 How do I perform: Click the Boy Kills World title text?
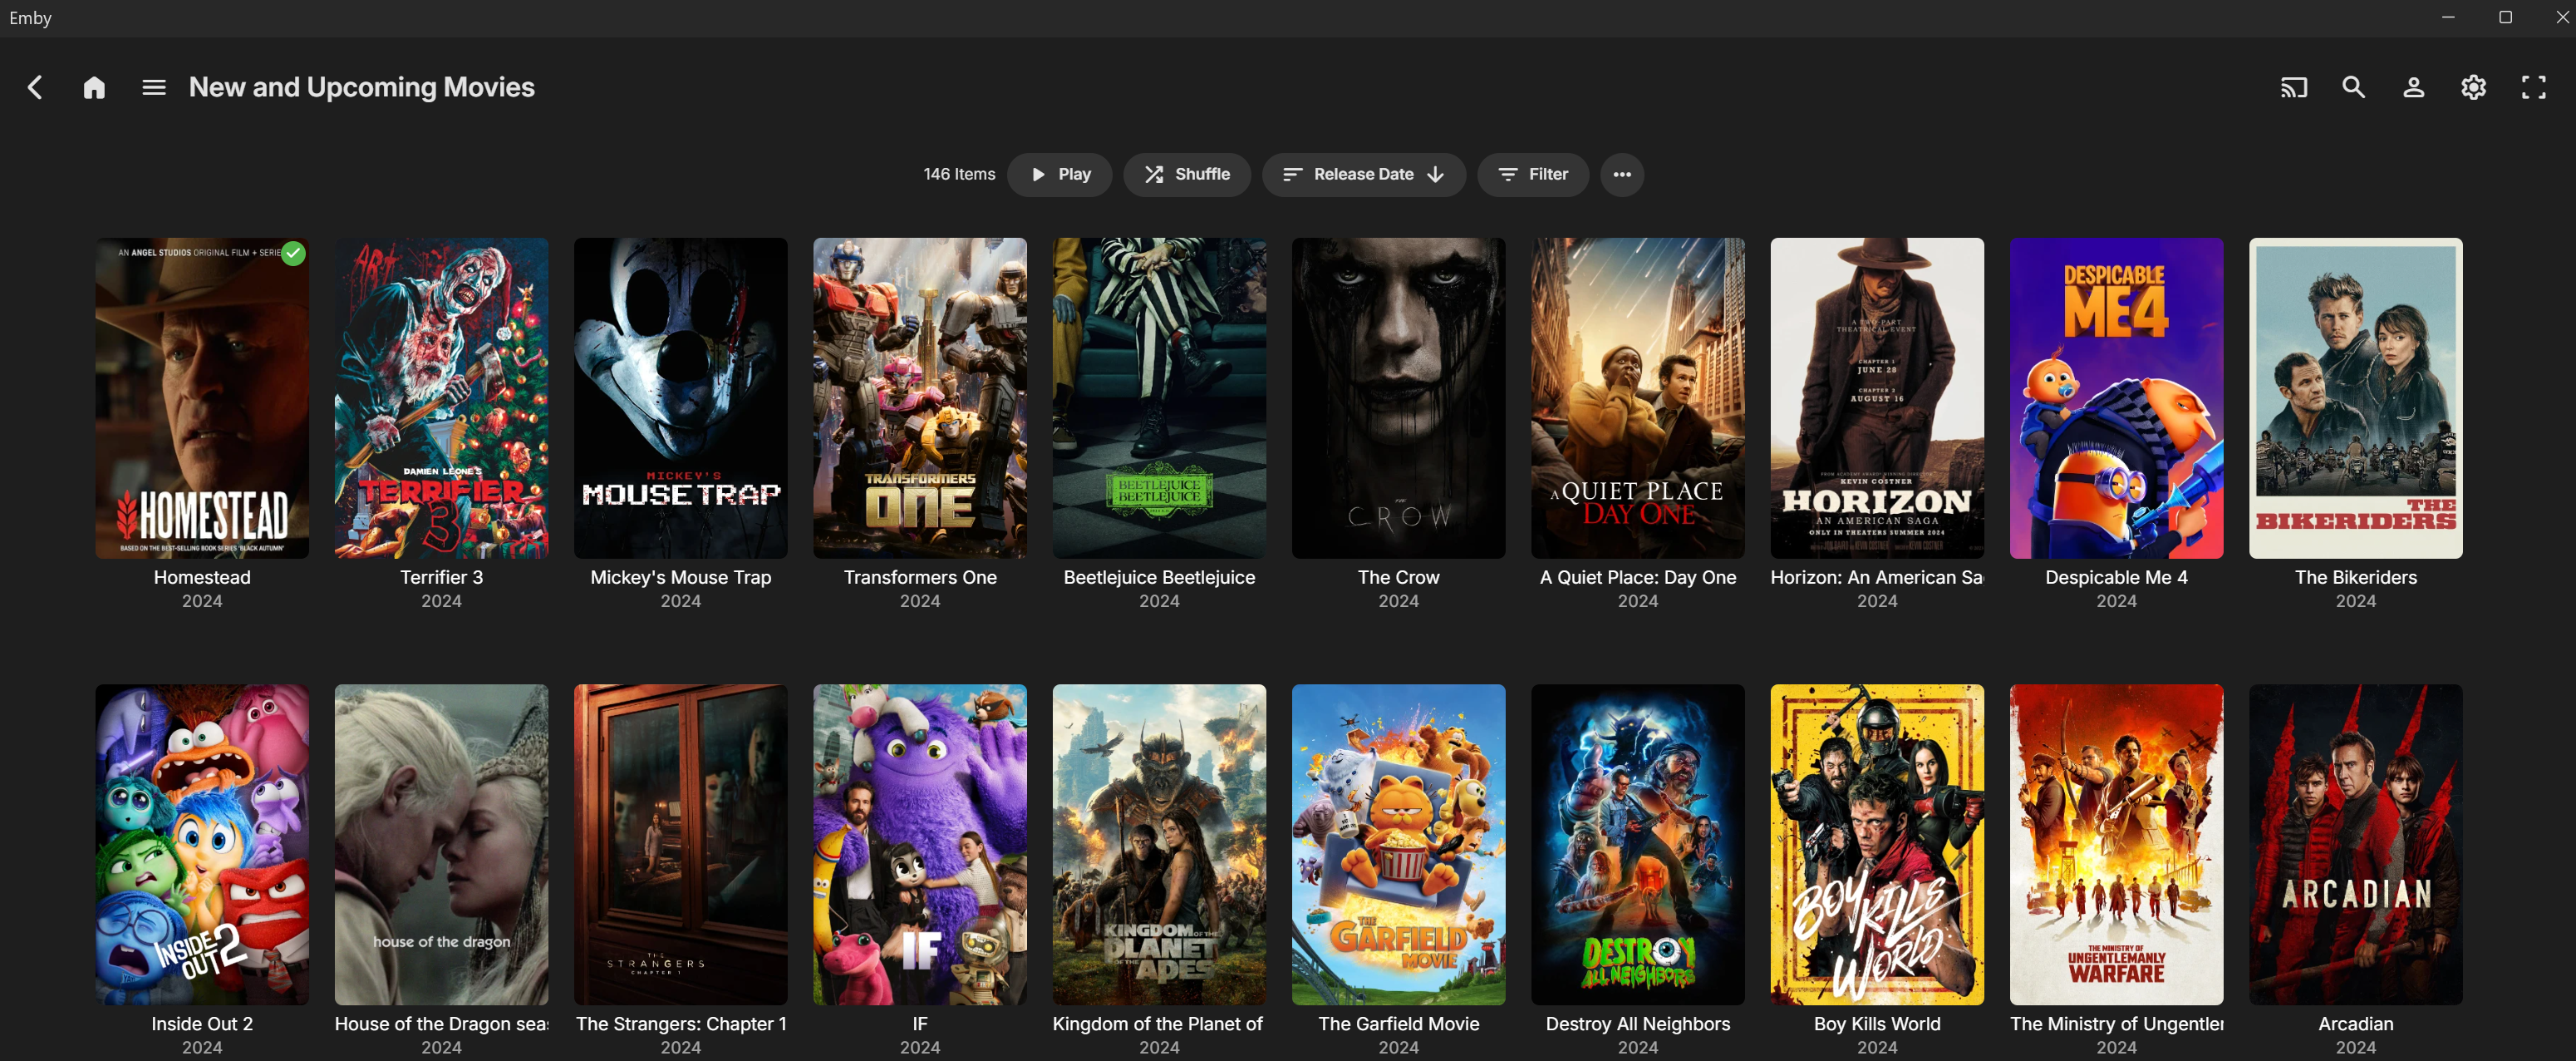point(1877,1024)
